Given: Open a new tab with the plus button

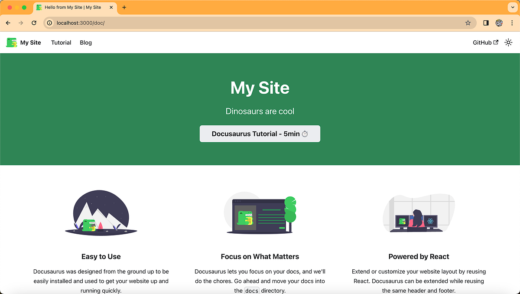Looking at the screenshot, I should pyautogui.click(x=124, y=7).
